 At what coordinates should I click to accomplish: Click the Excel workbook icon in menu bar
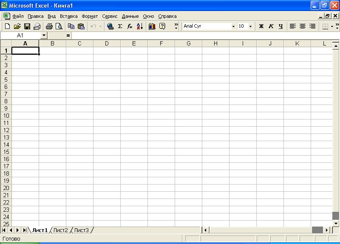[x=6, y=16]
